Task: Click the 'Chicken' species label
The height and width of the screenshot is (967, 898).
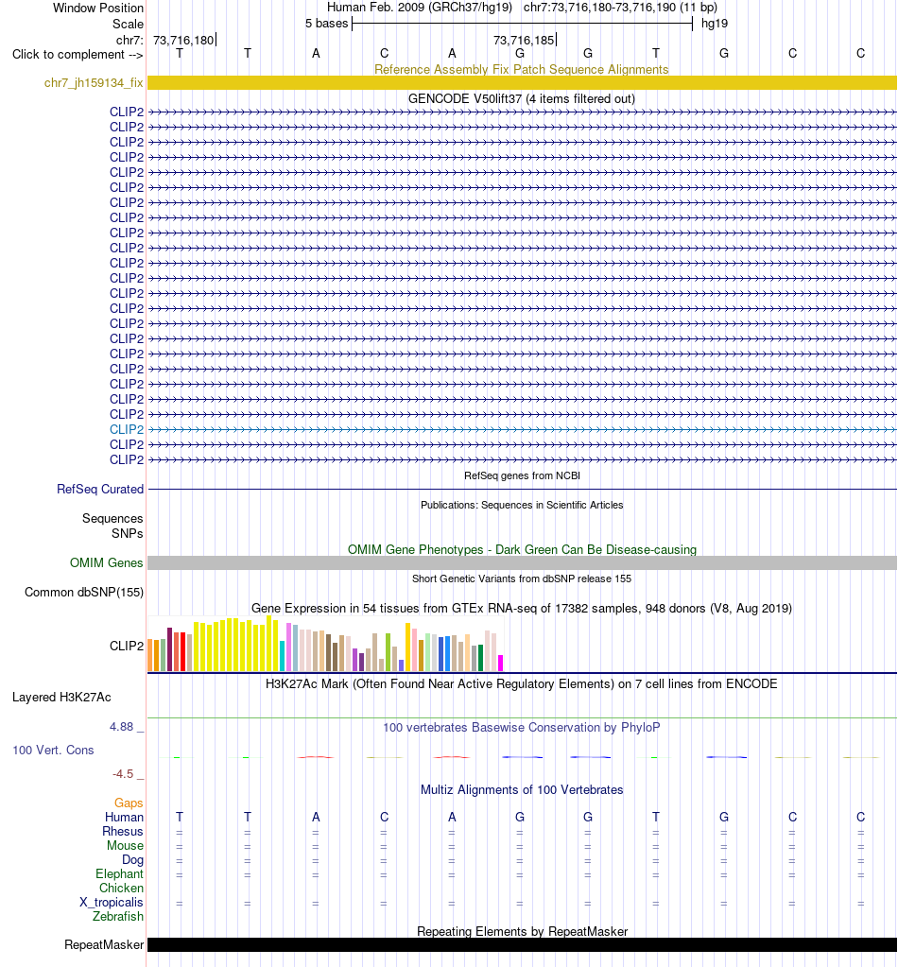Action: coord(122,888)
